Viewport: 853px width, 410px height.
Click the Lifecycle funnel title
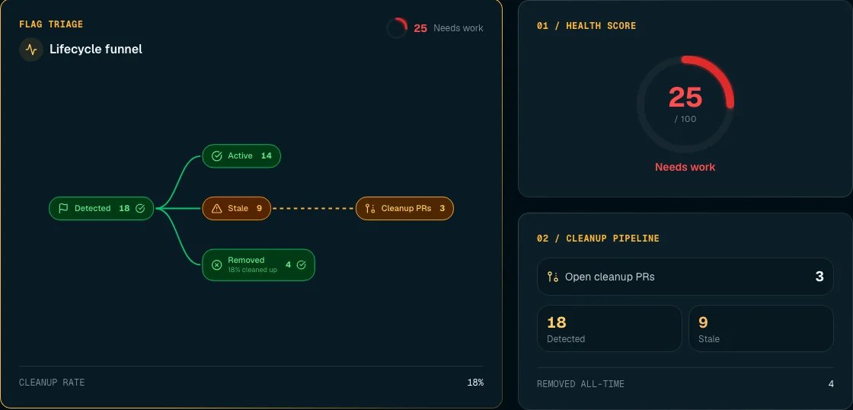click(x=96, y=50)
